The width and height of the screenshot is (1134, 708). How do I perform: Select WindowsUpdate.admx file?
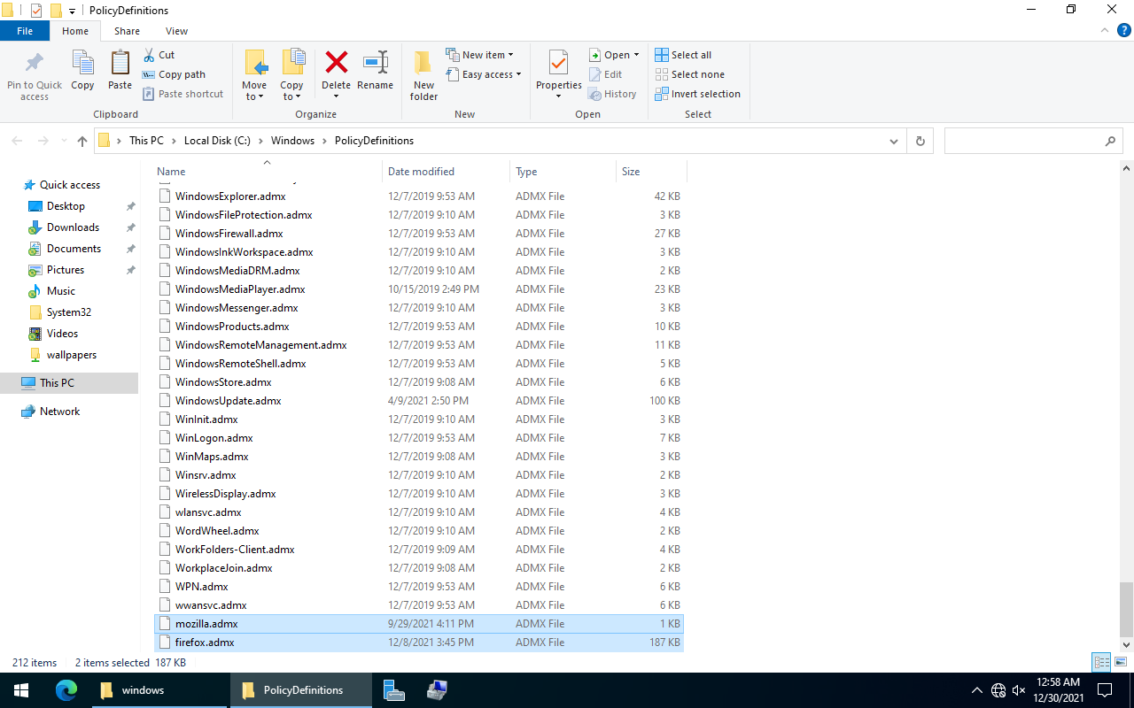tap(228, 401)
